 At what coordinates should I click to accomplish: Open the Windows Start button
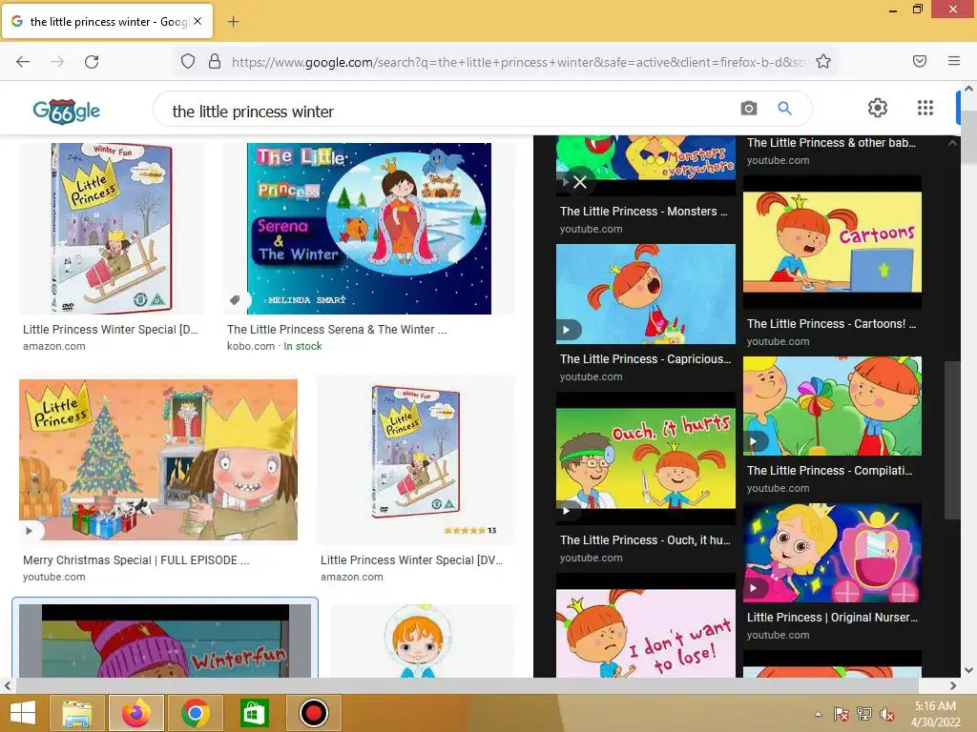pyautogui.click(x=23, y=713)
